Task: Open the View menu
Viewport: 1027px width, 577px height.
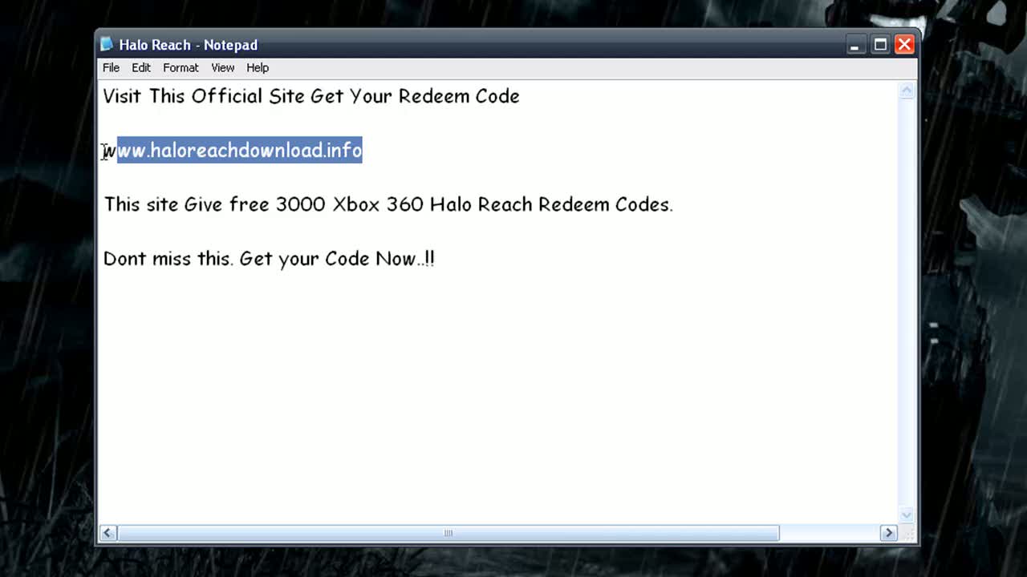Action: (222, 67)
